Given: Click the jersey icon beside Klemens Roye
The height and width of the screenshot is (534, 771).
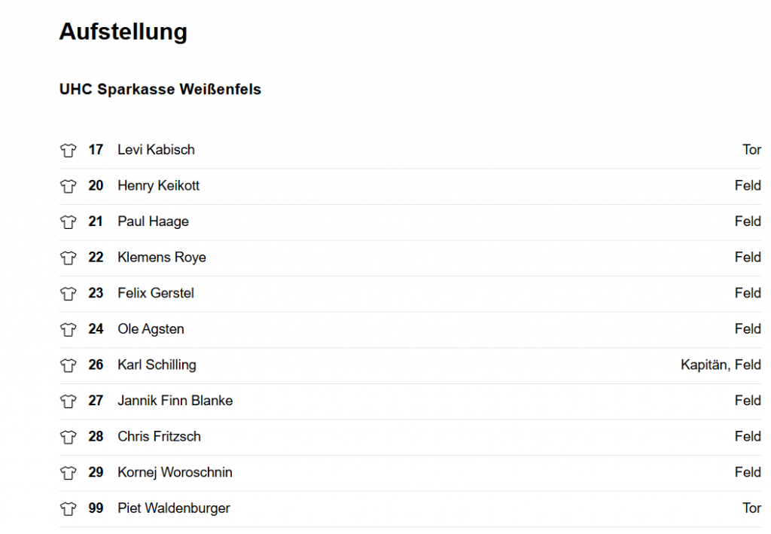Looking at the screenshot, I should pos(69,258).
